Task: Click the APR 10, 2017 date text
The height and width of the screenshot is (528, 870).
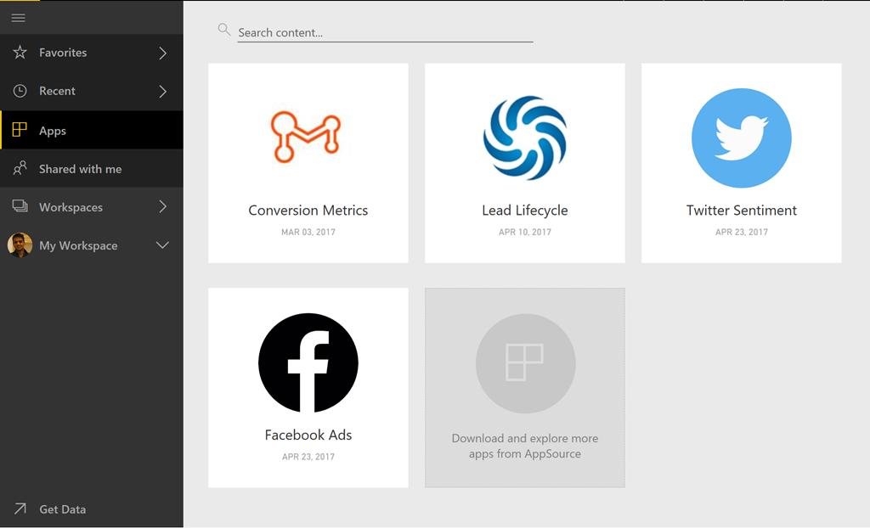Action: pos(525,232)
